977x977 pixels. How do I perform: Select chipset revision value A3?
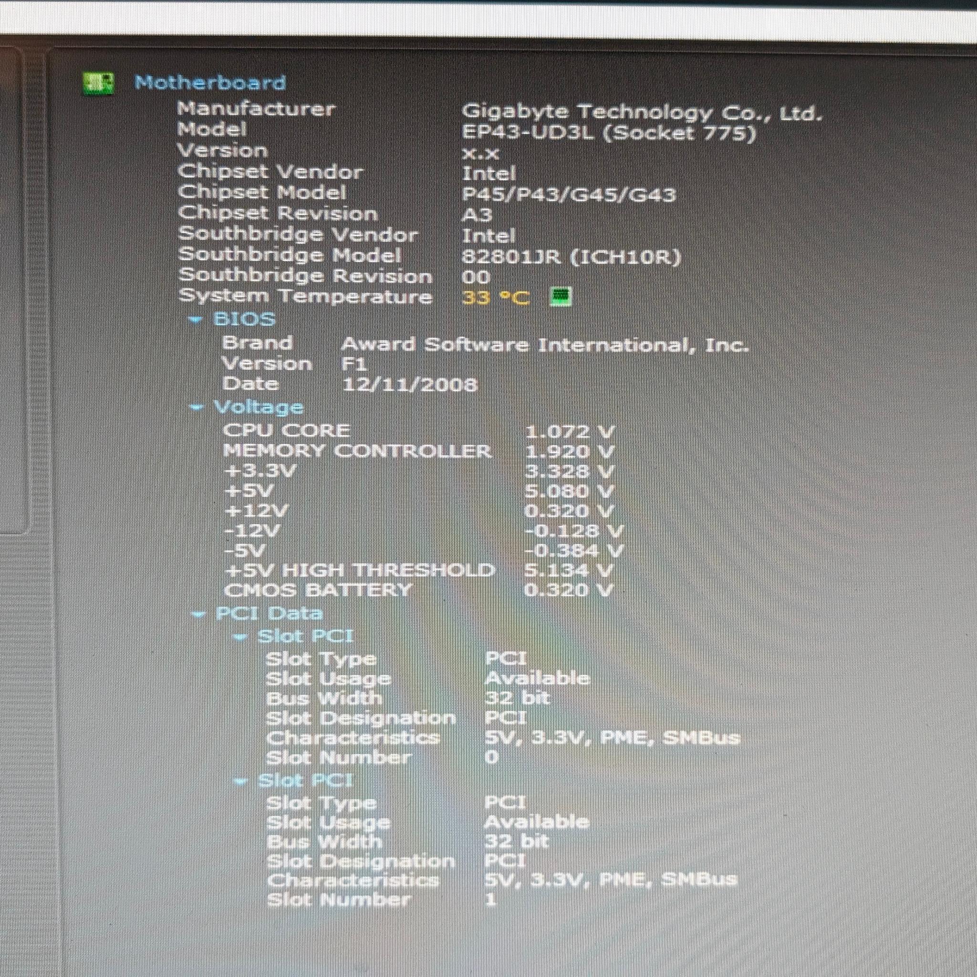[477, 215]
